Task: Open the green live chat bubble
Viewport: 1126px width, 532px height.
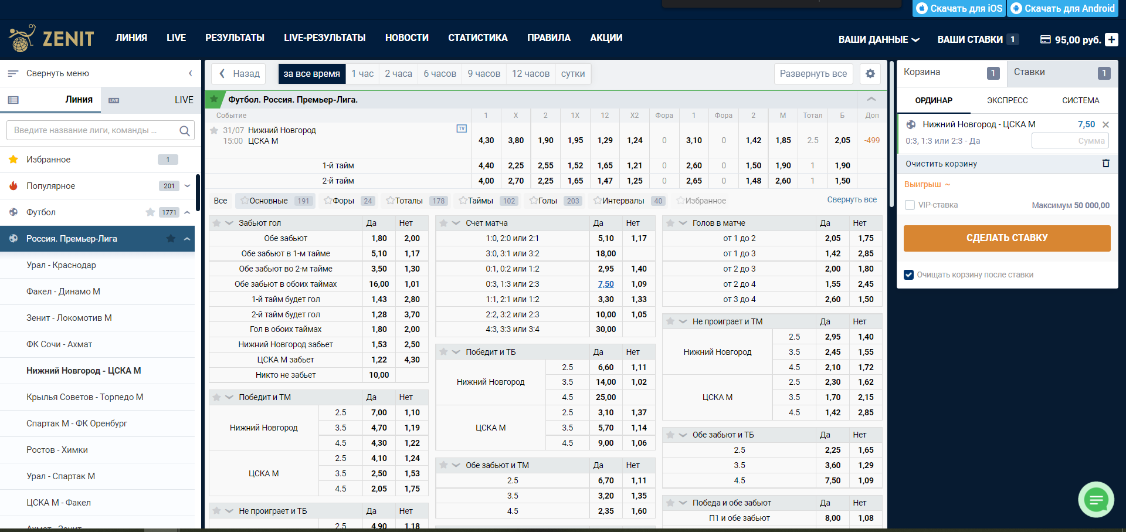Action: tap(1096, 500)
